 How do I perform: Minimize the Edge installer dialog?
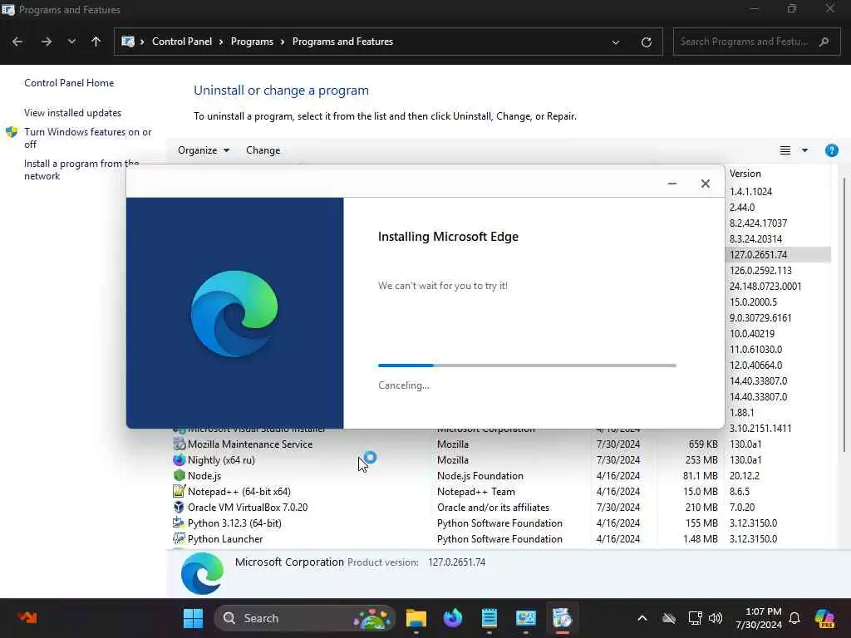coord(671,184)
